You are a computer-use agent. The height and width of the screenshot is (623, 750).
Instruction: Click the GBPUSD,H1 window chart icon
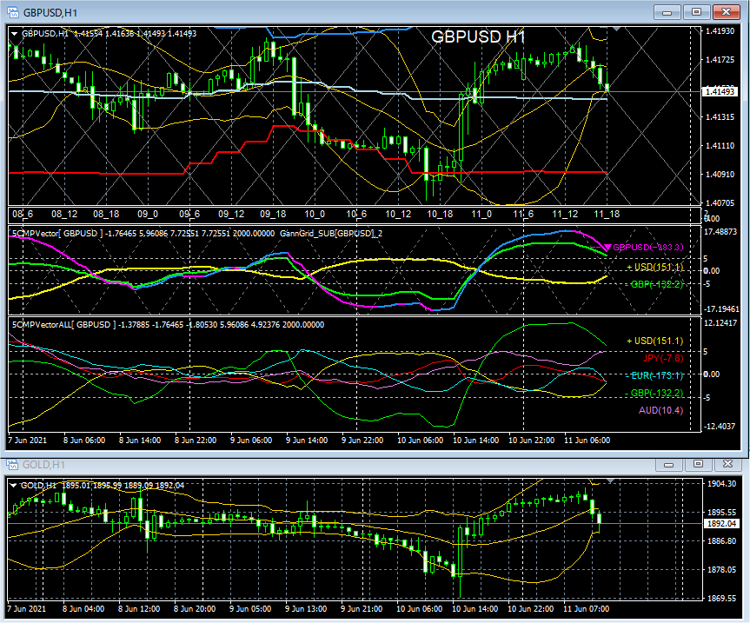pos(13,12)
